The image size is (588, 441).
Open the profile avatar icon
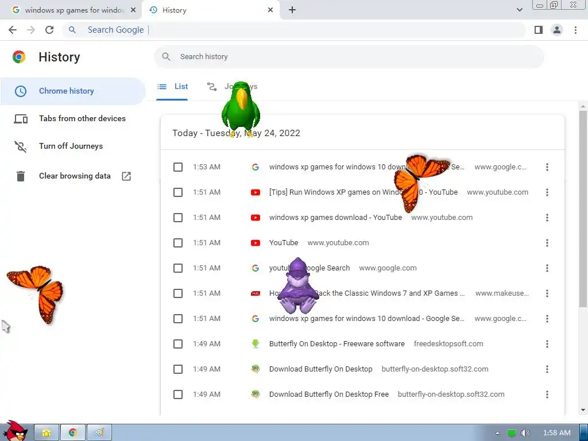[557, 30]
